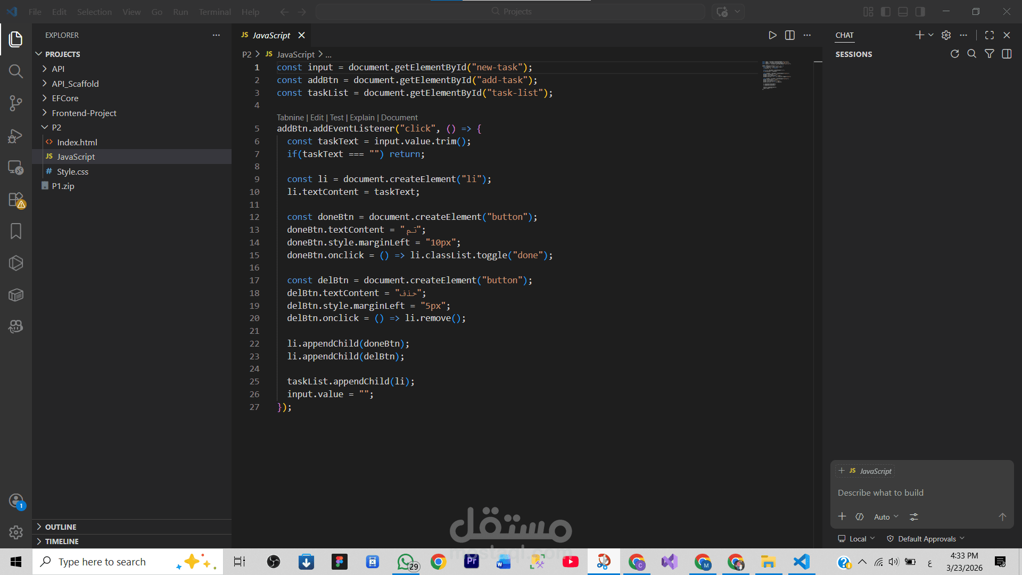Toggle the Secondary Side Bar layout
This screenshot has width=1022, height=575.
920,12
